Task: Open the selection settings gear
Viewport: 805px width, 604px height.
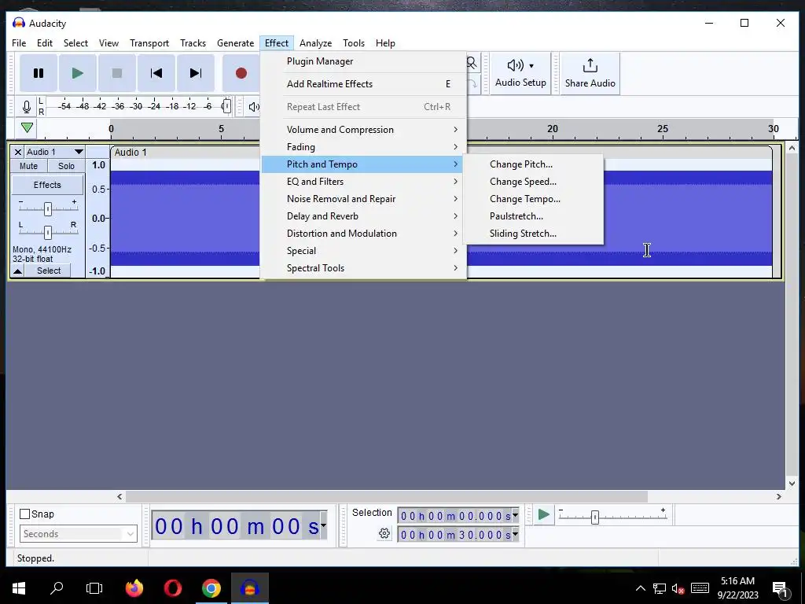Action: pos(384,534)
